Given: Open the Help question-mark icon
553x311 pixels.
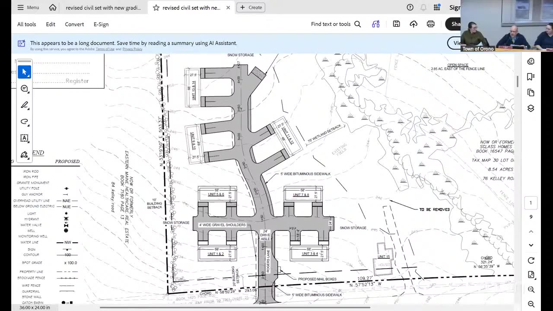Looking at the screenshot, I should click(x=410, y=7).
